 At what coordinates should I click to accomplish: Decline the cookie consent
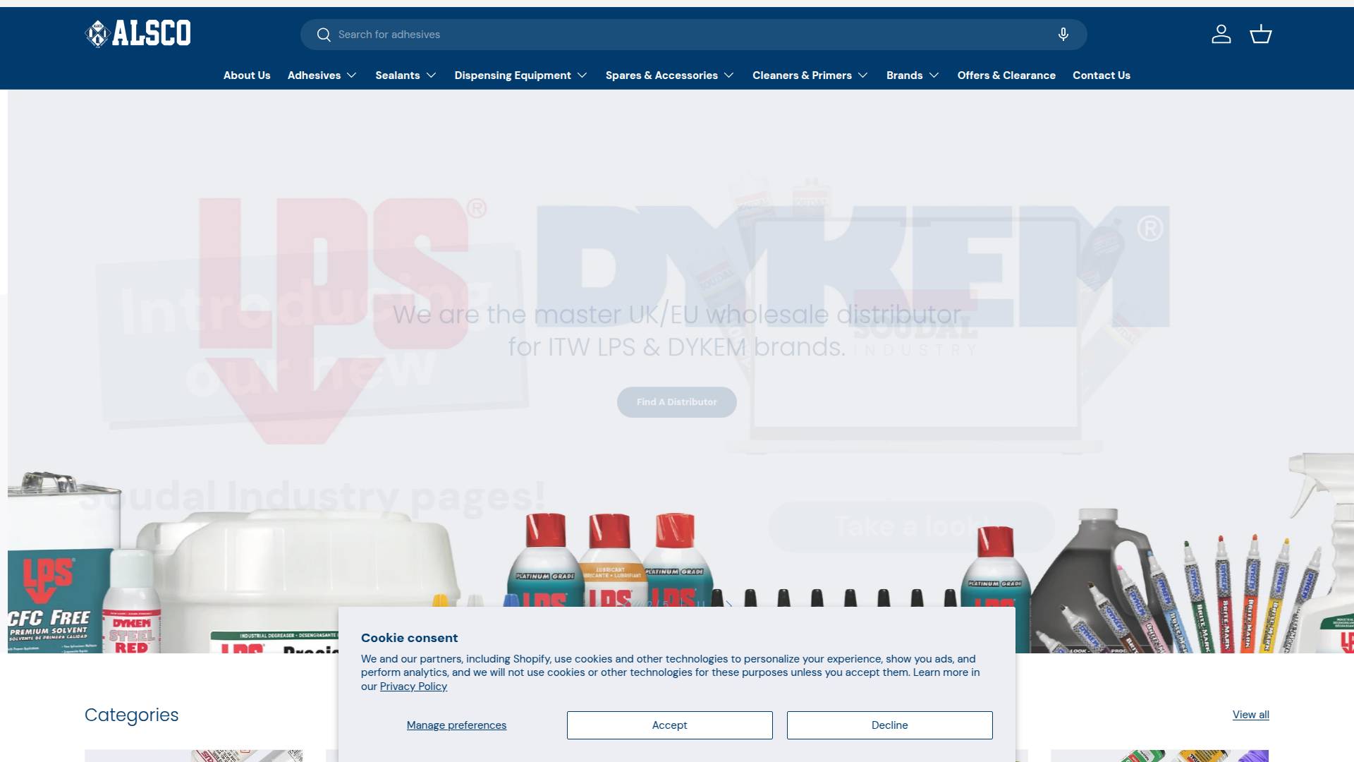tap(889, 725)
